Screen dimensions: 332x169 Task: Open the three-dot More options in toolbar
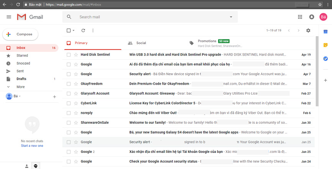pos(93,31)
